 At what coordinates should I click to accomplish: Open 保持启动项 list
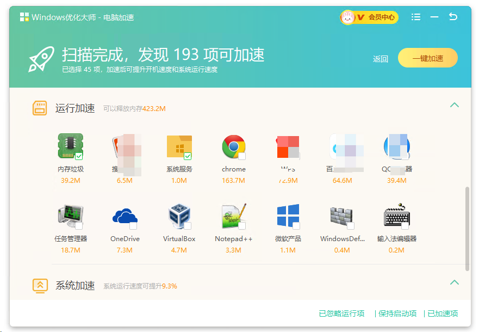click(x=397, y=313)
